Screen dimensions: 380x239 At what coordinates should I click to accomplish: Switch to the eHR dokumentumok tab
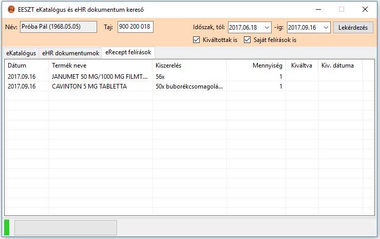[x=70, y=53]
